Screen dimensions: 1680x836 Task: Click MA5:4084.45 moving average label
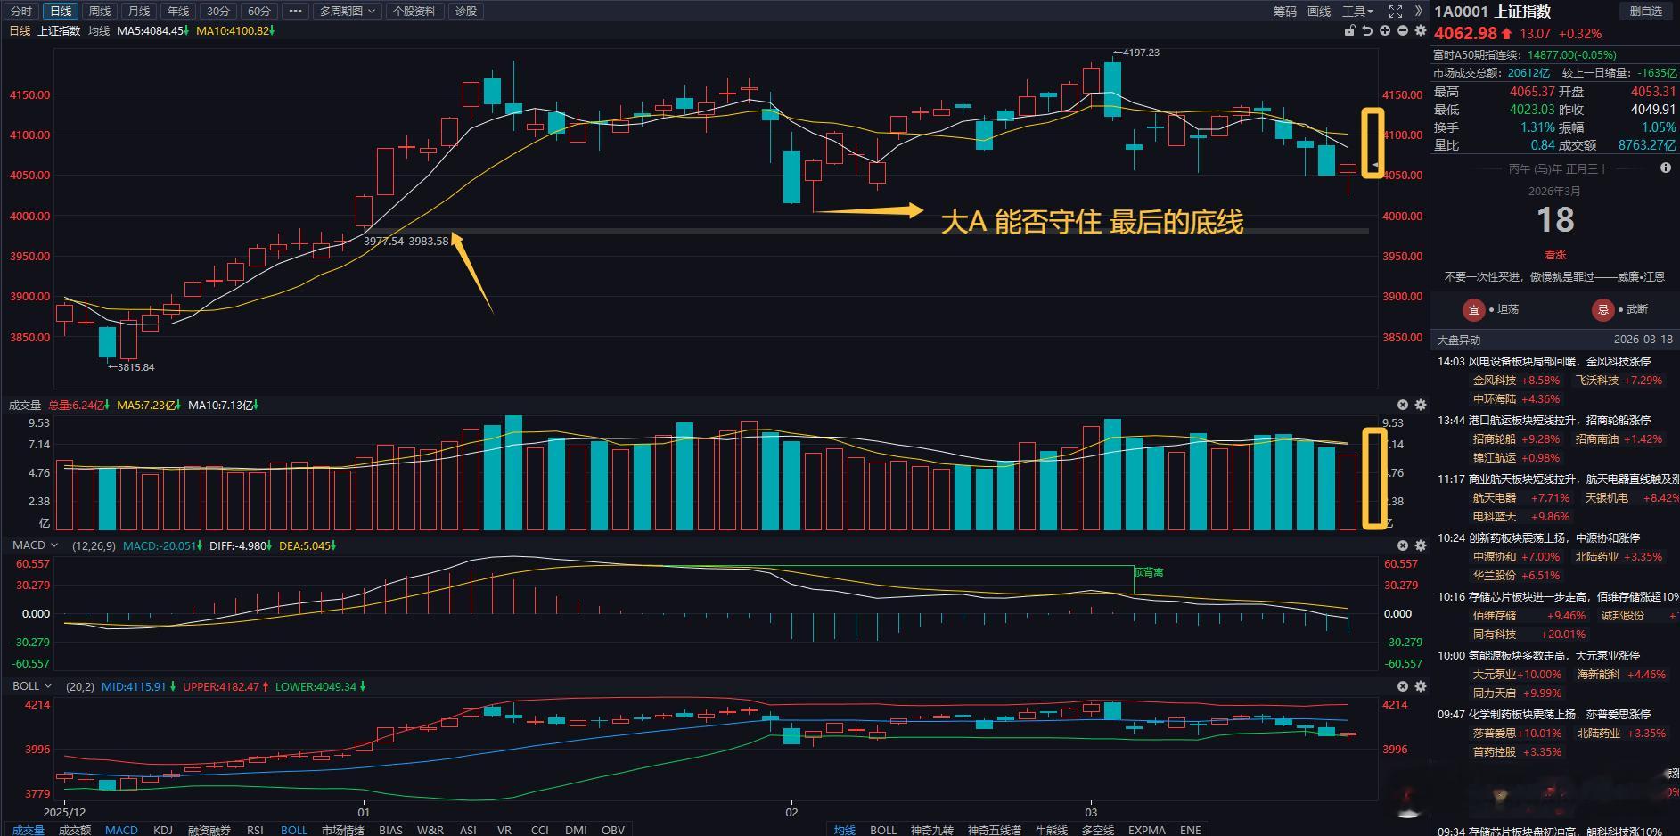[x=152, y=30]
